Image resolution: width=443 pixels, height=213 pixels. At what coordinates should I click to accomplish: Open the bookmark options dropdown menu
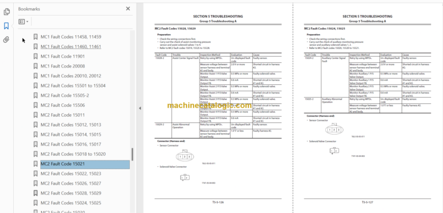click(23, 21)
